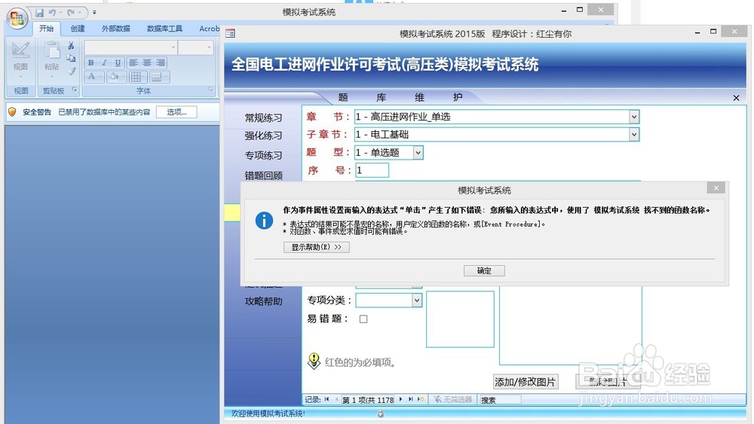Viewport: 754px width, 424px height.
Task: Click the alternate fill color icon
Action: coord(156,77)
